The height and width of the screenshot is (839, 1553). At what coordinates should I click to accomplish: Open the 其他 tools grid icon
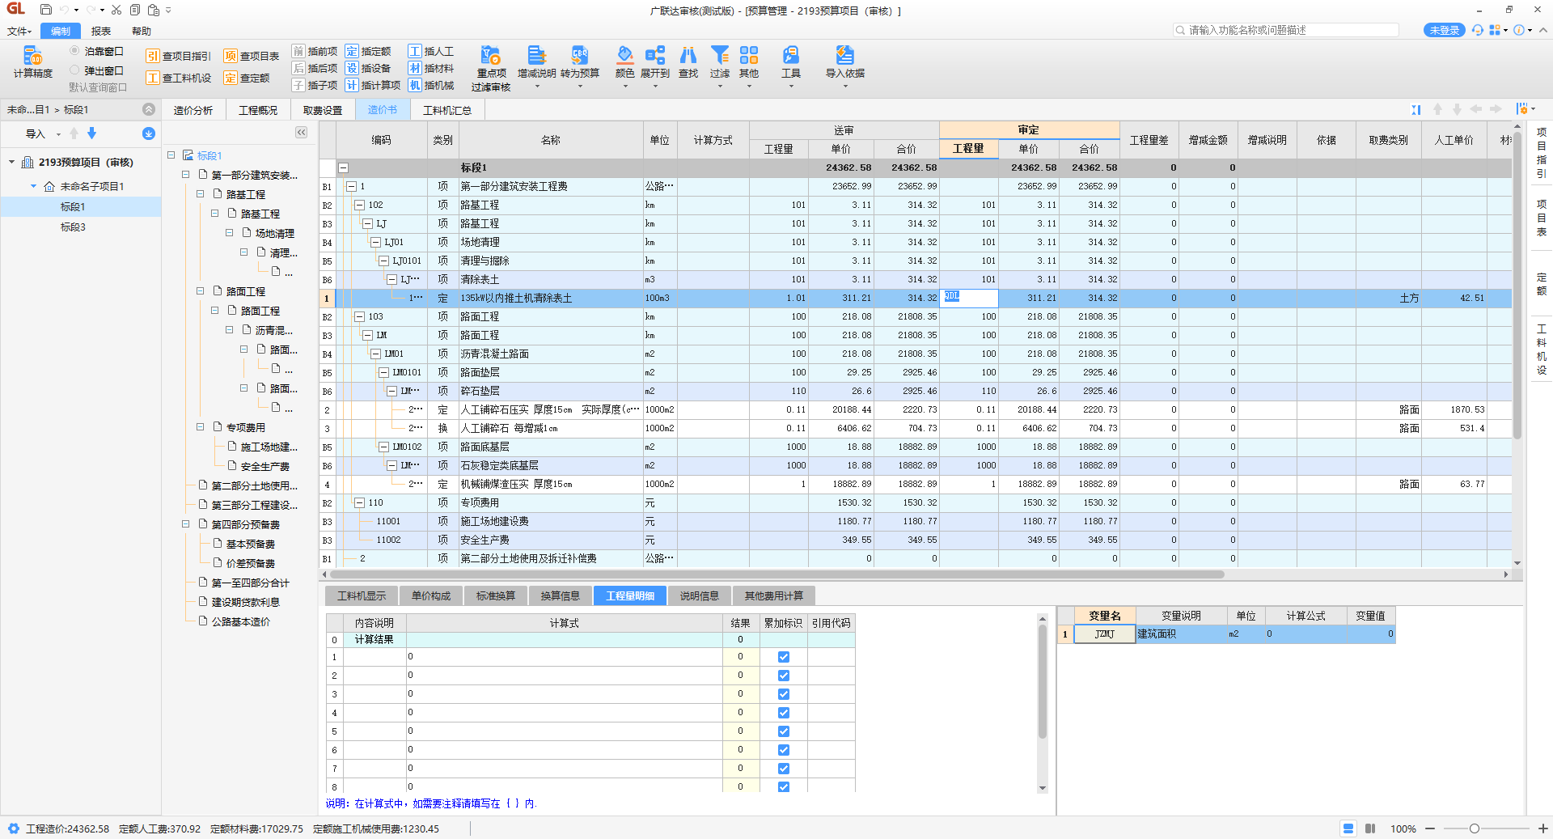coord(749,65)
